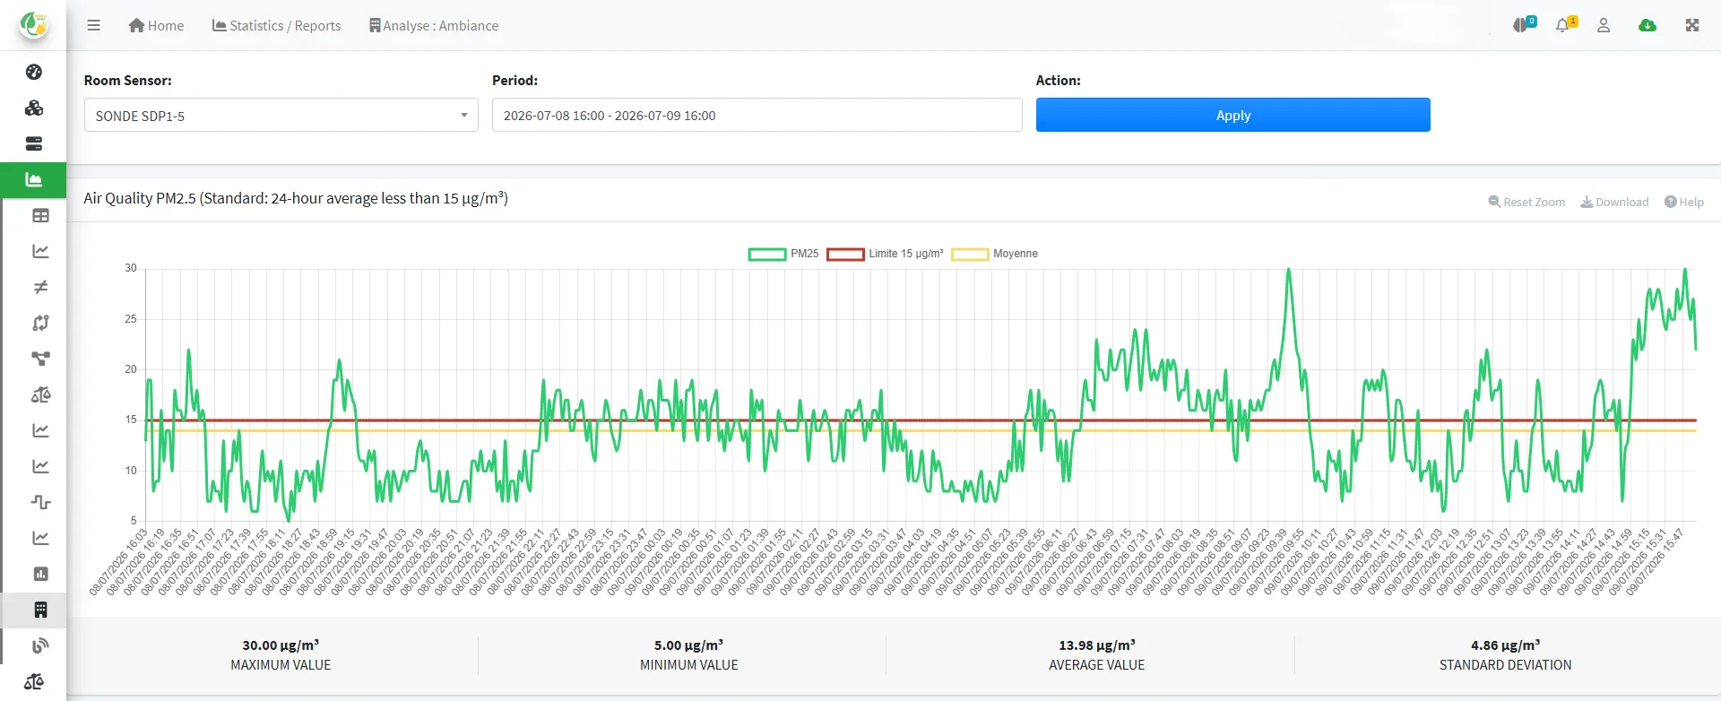Open the Period date range picker

click(757, 115)
